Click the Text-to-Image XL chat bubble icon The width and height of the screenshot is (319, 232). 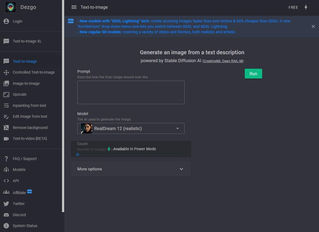[6, 41]
